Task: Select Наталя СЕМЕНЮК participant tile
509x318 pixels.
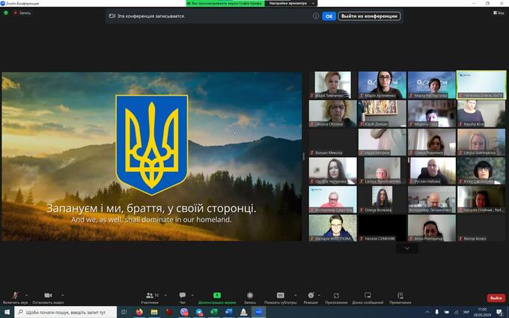Action: tap(382, 227)
